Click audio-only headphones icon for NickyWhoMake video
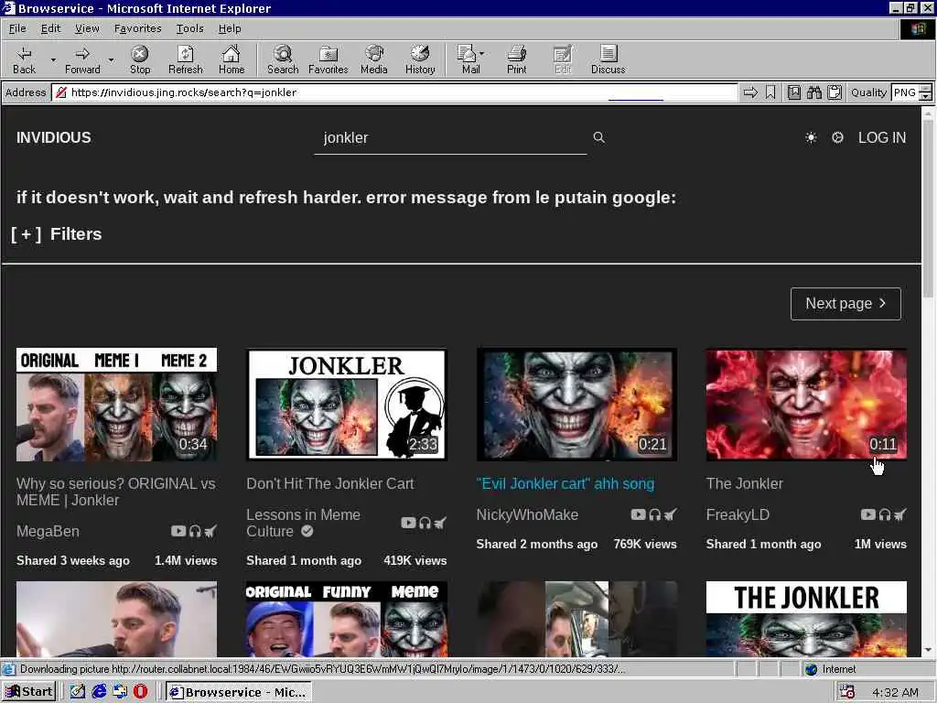 655,514
